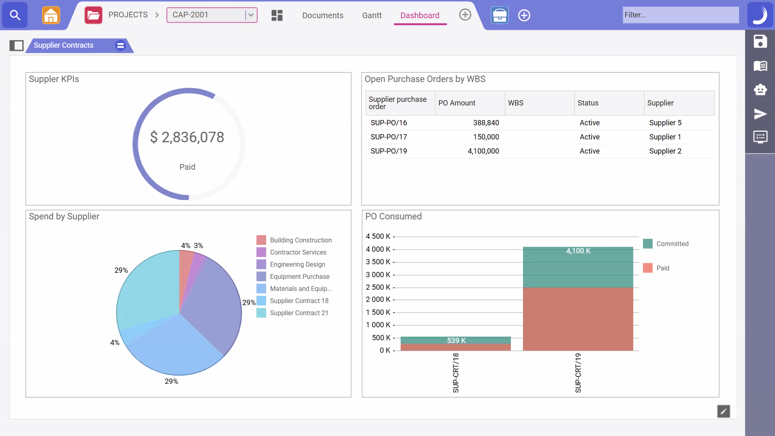Open Supplier Contracts tab menu
775x436 pixels.
coord(120,45)
